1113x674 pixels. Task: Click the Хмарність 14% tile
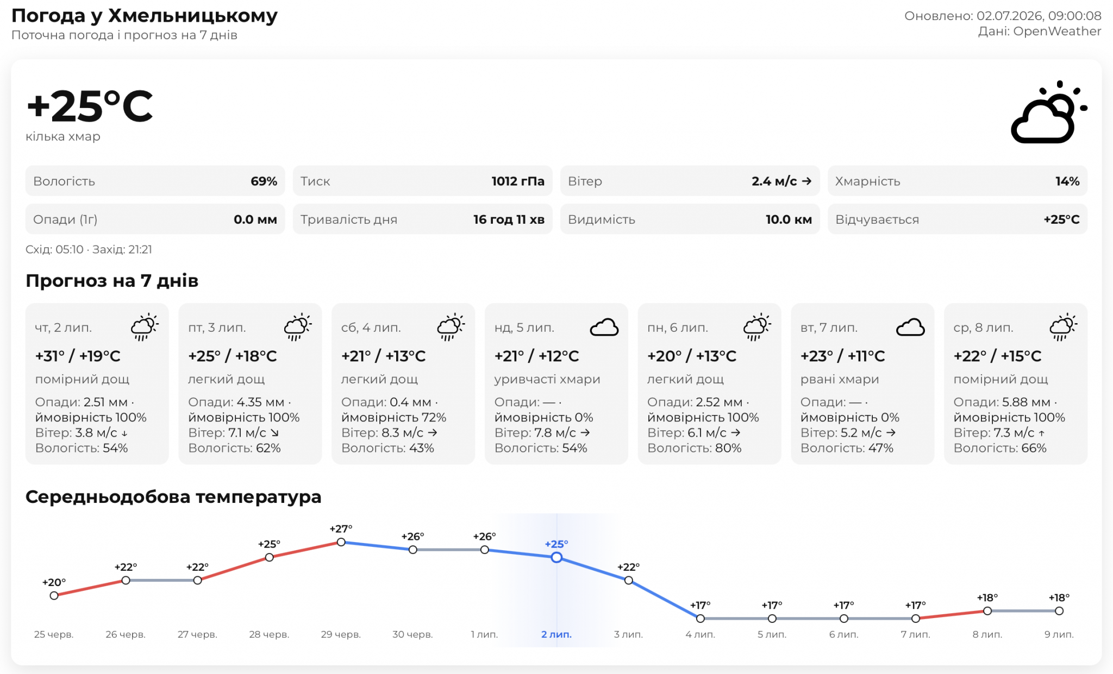click(x=958, y=181)
